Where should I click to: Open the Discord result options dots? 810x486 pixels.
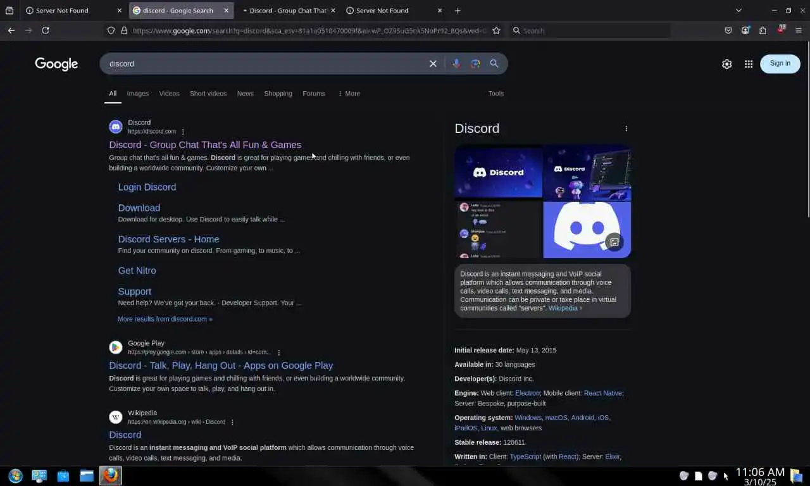pos(183,132)
